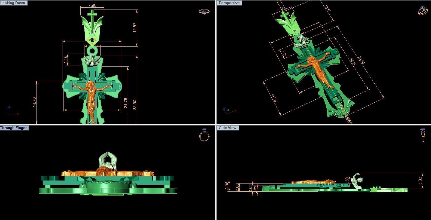This screenshot has height=220, width=431.
Task: Select the 12.57 dimension in Perspective view
Action: click(x=327, y=8)
